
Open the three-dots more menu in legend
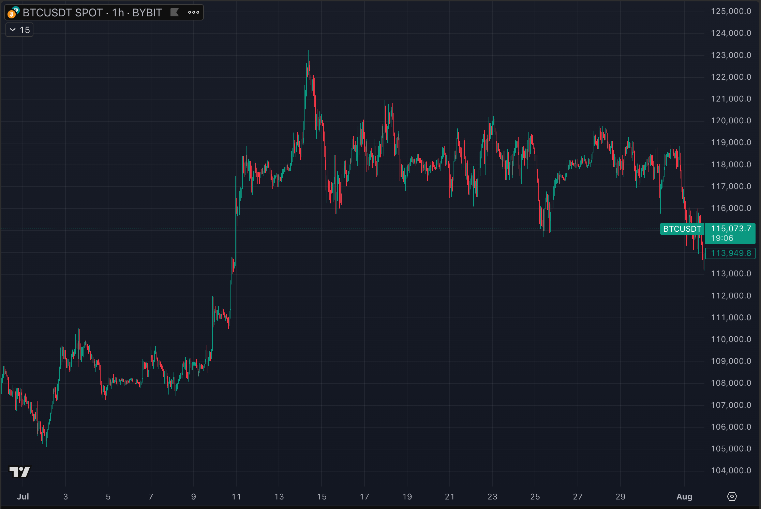coord(193,13)
